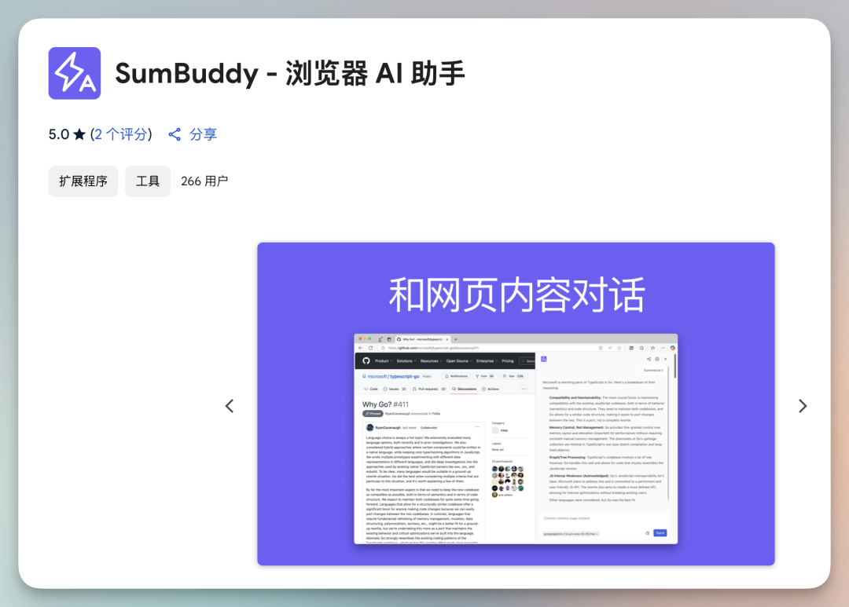Click the 分享 share icon beside the star rating
This screenshot has width=849, height=607.
[x=175, y=133]
